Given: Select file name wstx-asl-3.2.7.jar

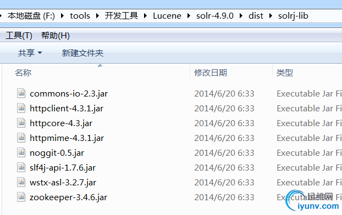Looking at the screenshot, I should [x=63, y=183].
